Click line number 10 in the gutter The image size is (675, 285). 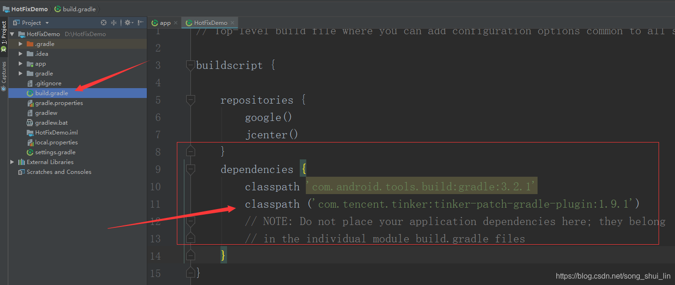[x=155, y=187]
